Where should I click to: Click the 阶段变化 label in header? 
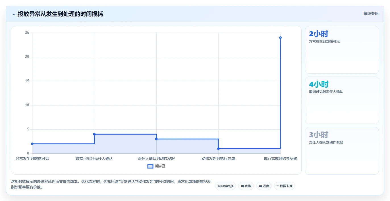pyautogui.click(x=371, y=14)
